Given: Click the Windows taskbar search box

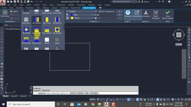Looking at the screenshot, I should pos(31,104).
